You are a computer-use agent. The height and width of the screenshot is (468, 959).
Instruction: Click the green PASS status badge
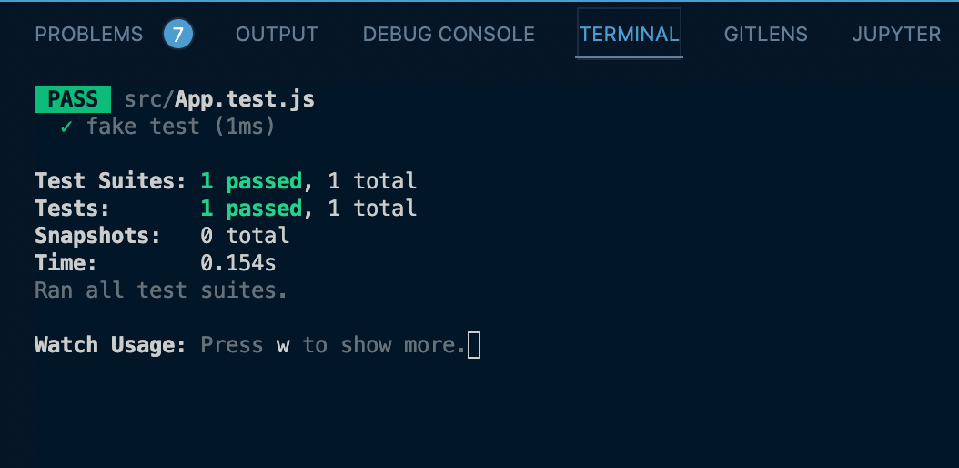click(x=72, y=99)
